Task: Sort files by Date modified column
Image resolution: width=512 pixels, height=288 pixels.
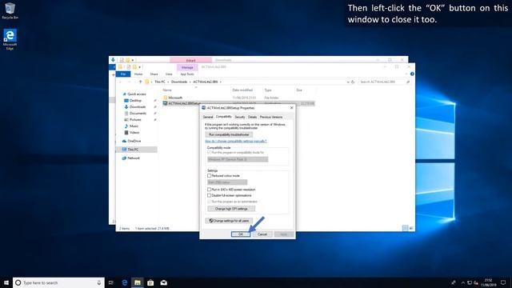Action: [x=242, y=90]
